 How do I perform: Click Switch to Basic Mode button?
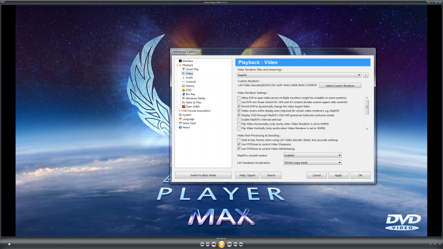pos(203,175)
